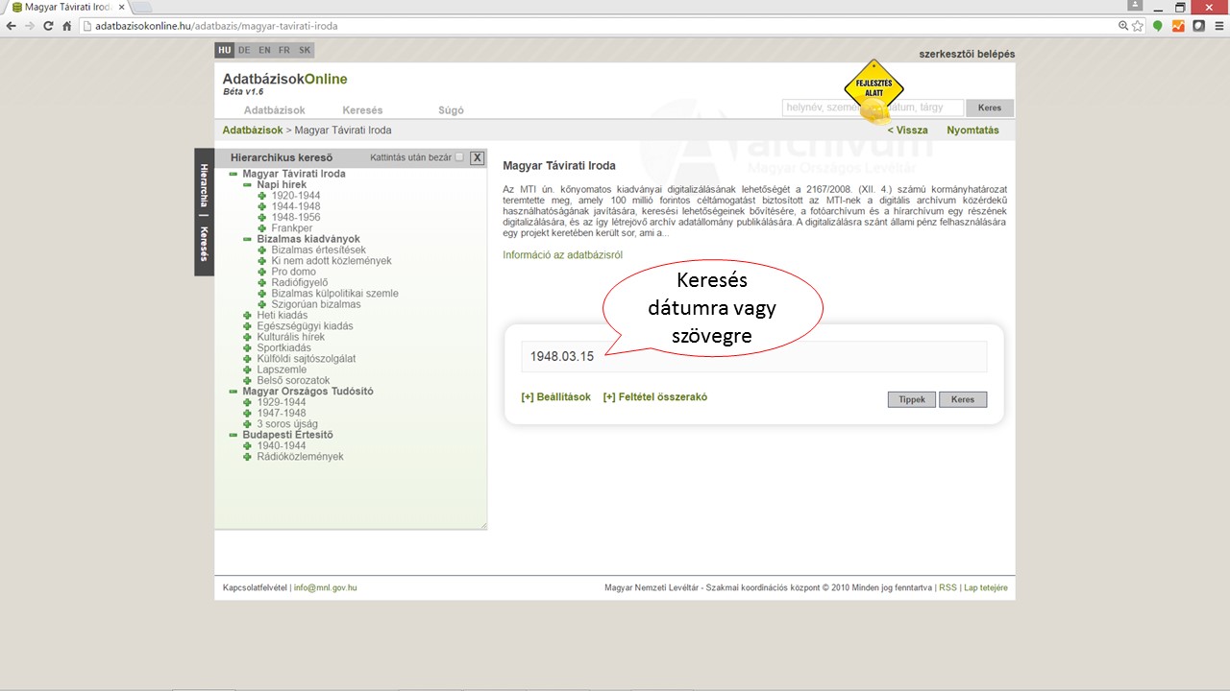Click the zoom magnifier icon in address bar

click(x=1123, y=26)
